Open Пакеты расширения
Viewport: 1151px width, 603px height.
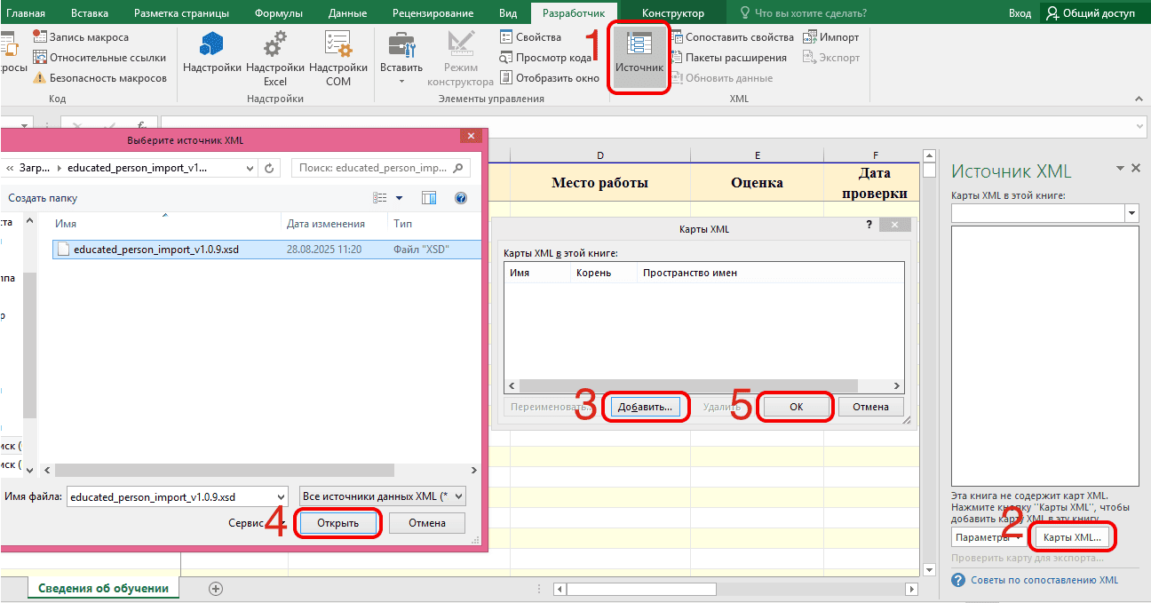[x=728, y=58]
